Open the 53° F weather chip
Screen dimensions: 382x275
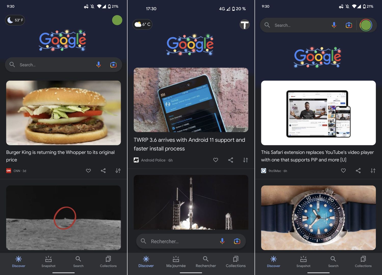pos(15,20)
